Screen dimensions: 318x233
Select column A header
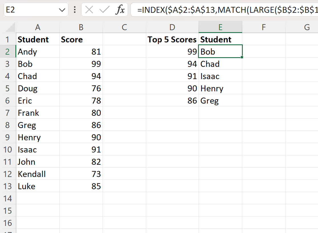coord(38,27)
